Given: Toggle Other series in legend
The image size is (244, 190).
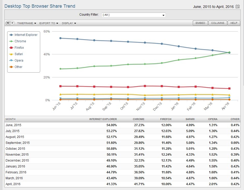Looking at the screenshot, I should pos(16,67).
